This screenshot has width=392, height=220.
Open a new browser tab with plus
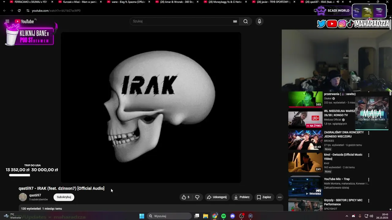350,2
